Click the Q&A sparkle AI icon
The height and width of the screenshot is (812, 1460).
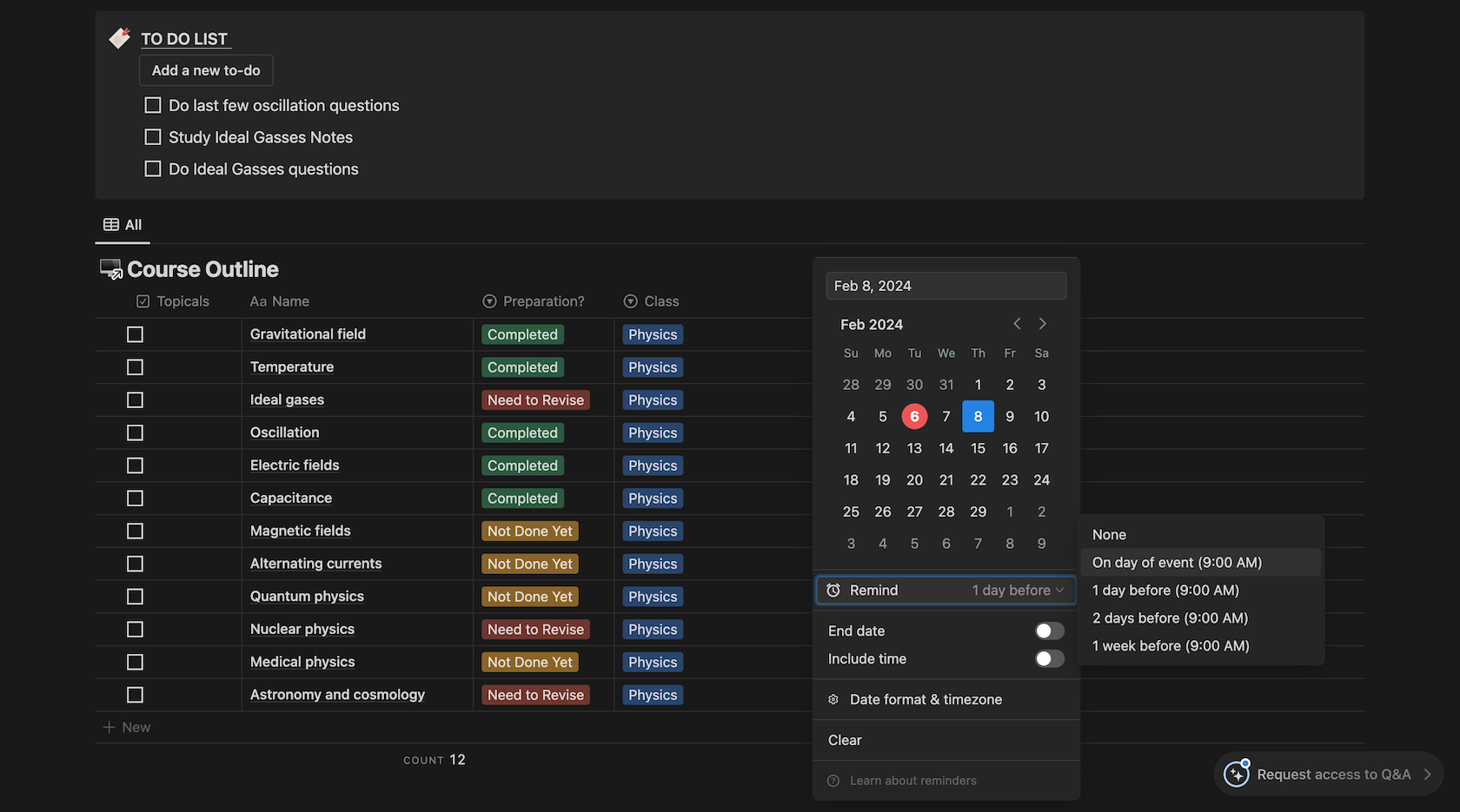(1236, 774)
